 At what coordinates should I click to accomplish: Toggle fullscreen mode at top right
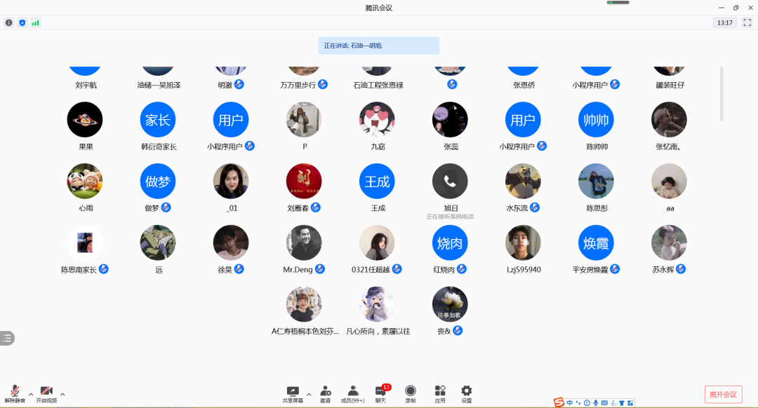click(x=747, y=22)
